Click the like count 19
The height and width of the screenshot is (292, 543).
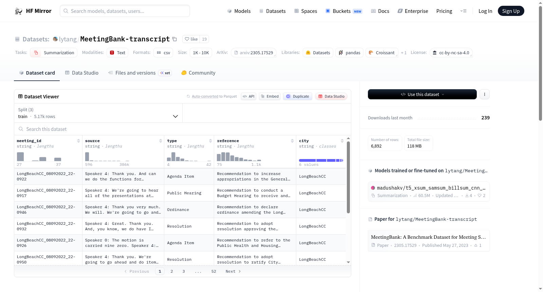[x=204, y=39]
